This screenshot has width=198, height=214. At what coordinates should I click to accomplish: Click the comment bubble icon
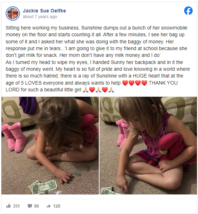tap(30, 206)
